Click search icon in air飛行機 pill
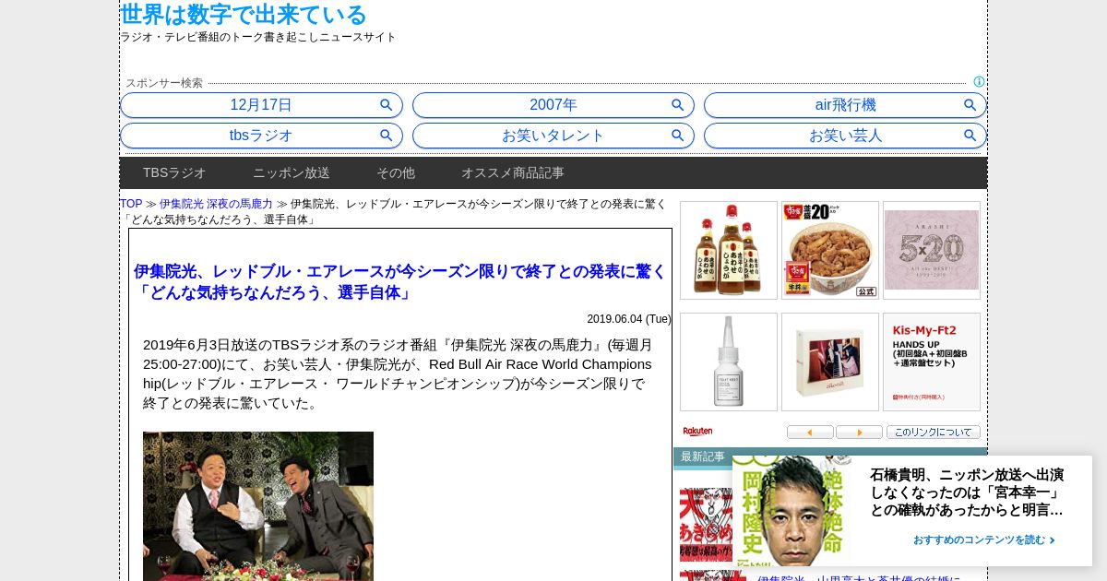The height and width of the screenshot is (581, 1107). tap(970, 105)
